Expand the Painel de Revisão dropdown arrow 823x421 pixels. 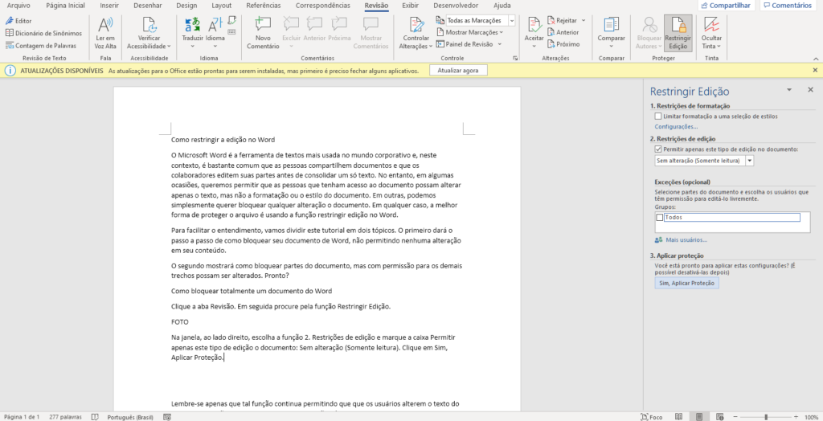click(500, 45)
